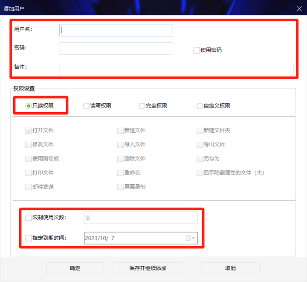The image size is (307, 282).
Task: Toggle the 新建文件 checkbox
Action: [120, 131]
